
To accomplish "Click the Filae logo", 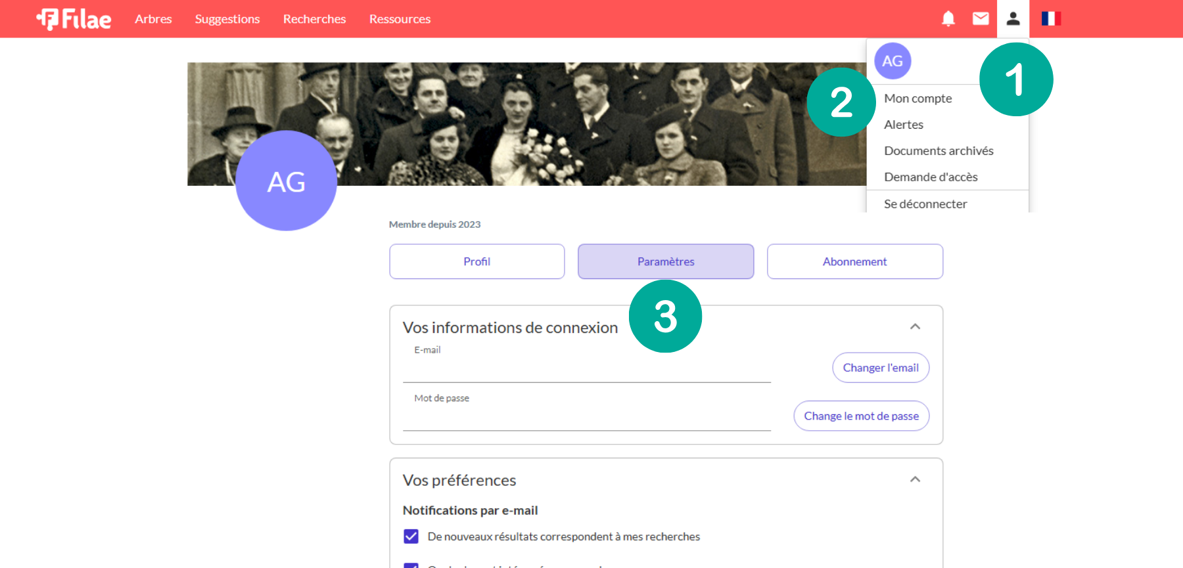I will coord(74,19).
